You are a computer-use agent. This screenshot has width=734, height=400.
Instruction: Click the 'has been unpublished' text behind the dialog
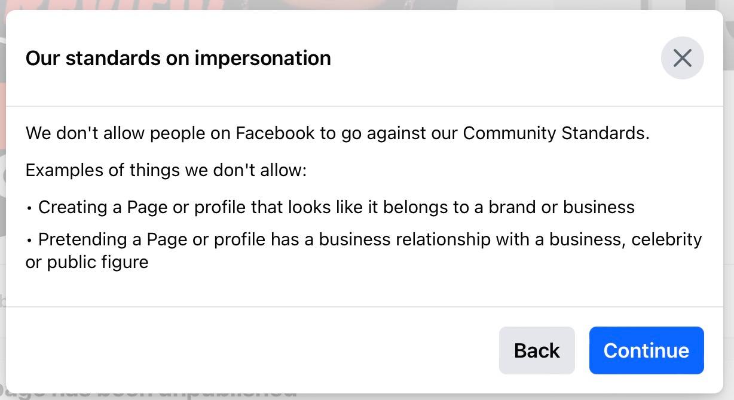pyautogui.click(x=179, y=396)
